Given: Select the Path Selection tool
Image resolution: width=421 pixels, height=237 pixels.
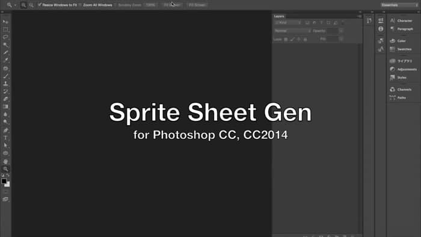Looking at the screenshot, I should [x=5, y=146].
